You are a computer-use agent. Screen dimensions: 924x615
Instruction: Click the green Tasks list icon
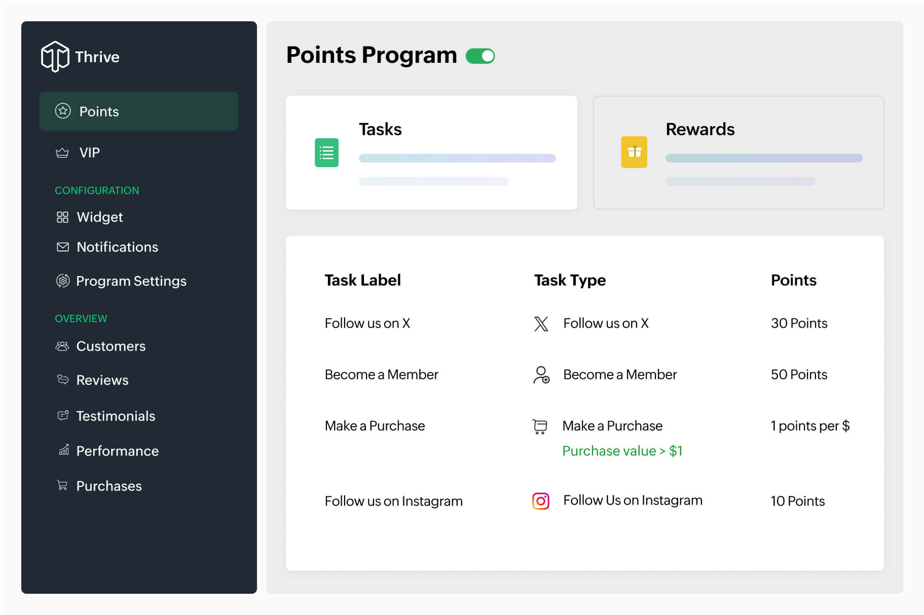pyautogui.click(x=326, y=152)
